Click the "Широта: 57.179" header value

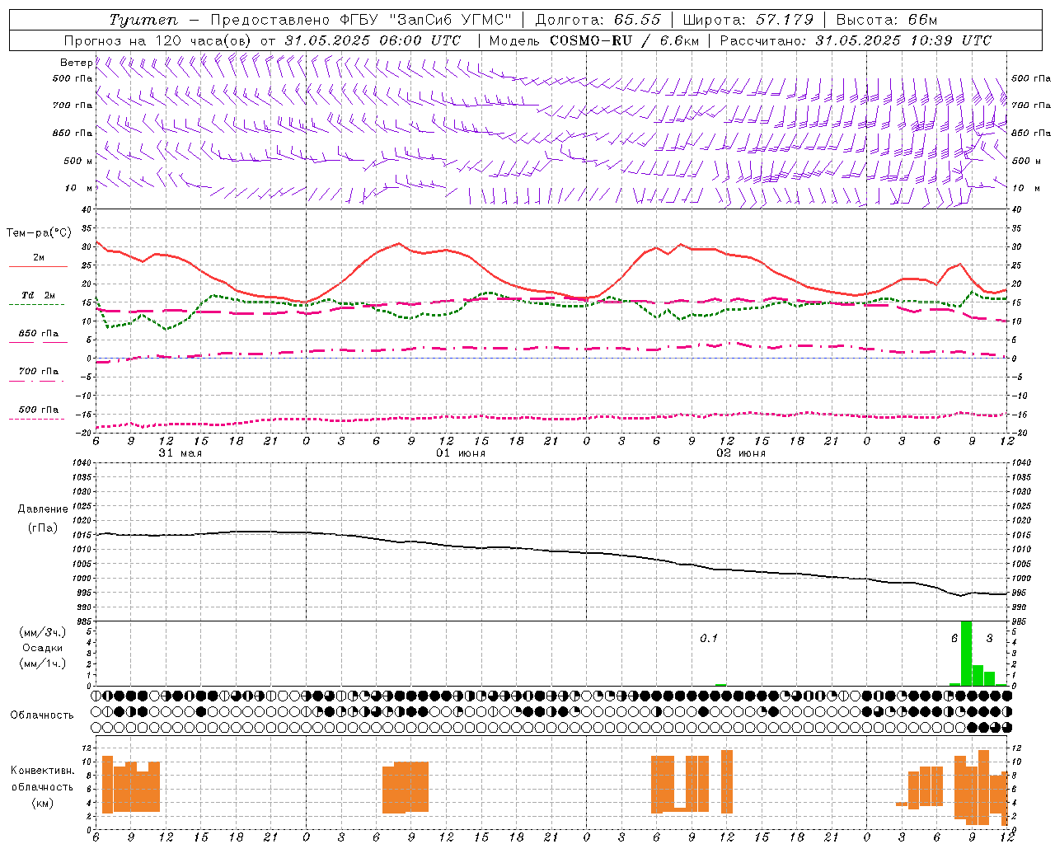pos(748,20)
